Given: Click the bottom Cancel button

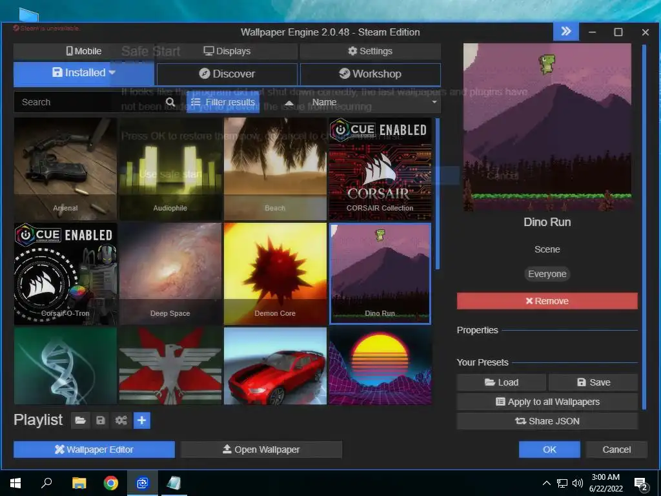Looking at the screenshot, I should coord(616,449).
